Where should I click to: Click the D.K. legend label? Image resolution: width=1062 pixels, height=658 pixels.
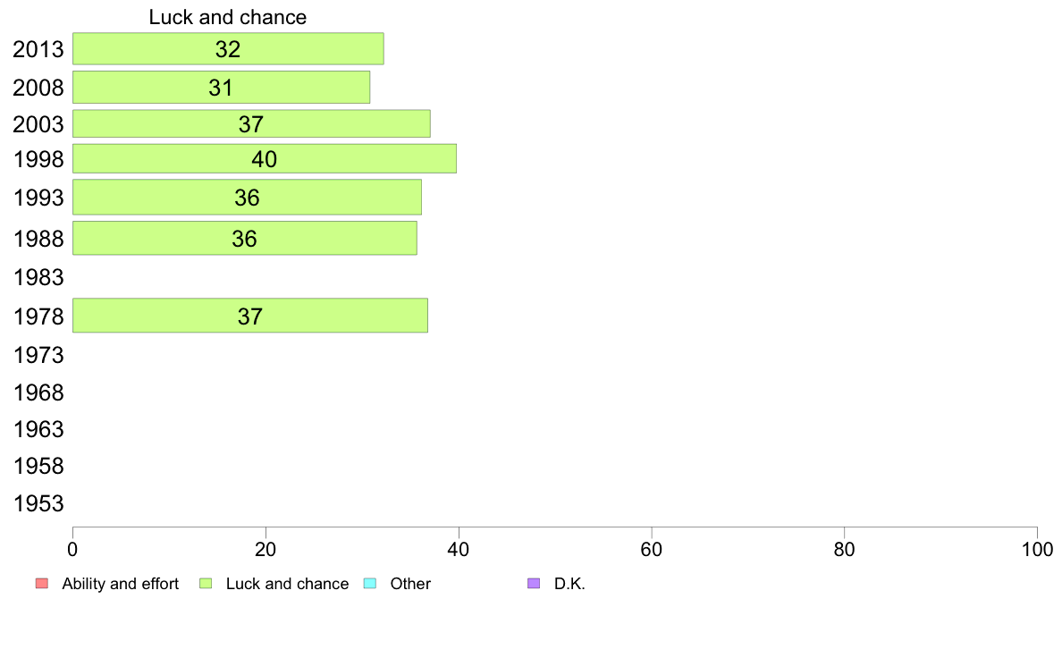569,584
